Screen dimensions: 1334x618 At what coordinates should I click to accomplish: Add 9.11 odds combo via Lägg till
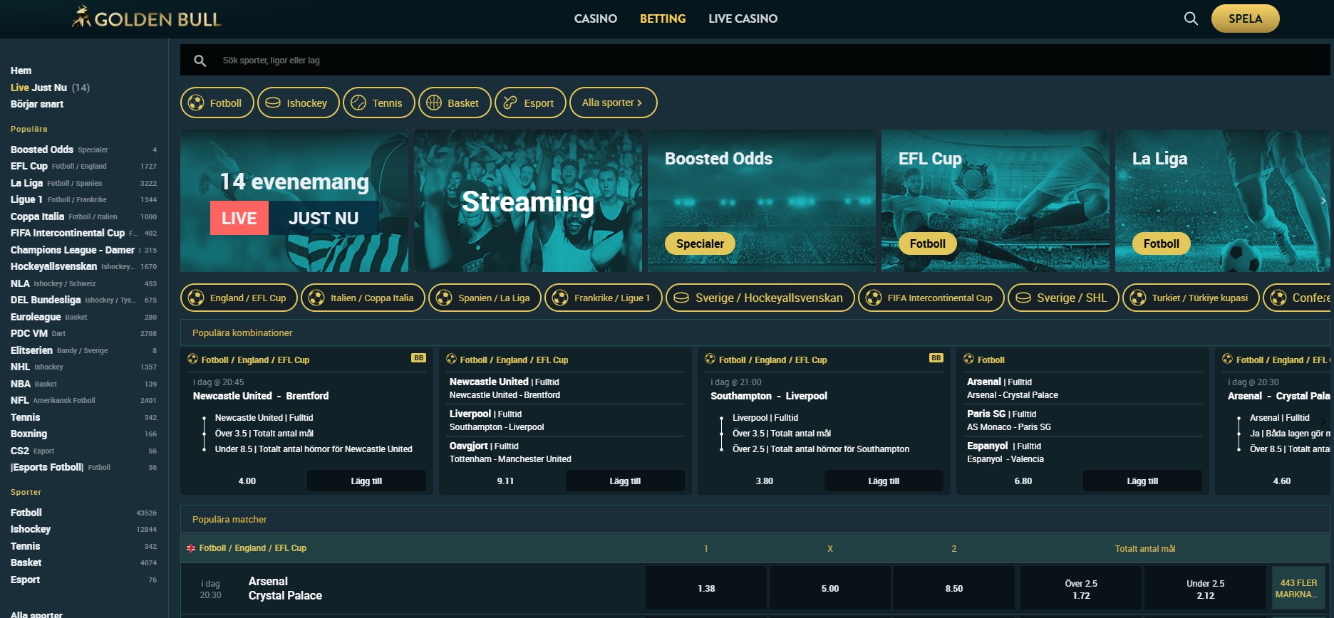625,481
